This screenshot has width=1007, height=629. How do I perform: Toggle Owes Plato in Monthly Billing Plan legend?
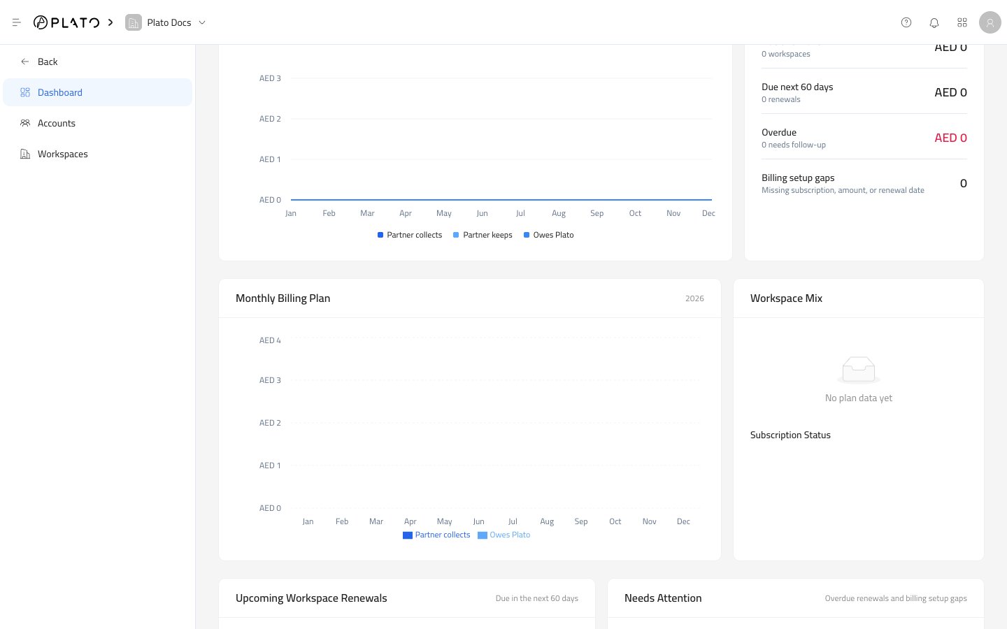tap(504, 535)
